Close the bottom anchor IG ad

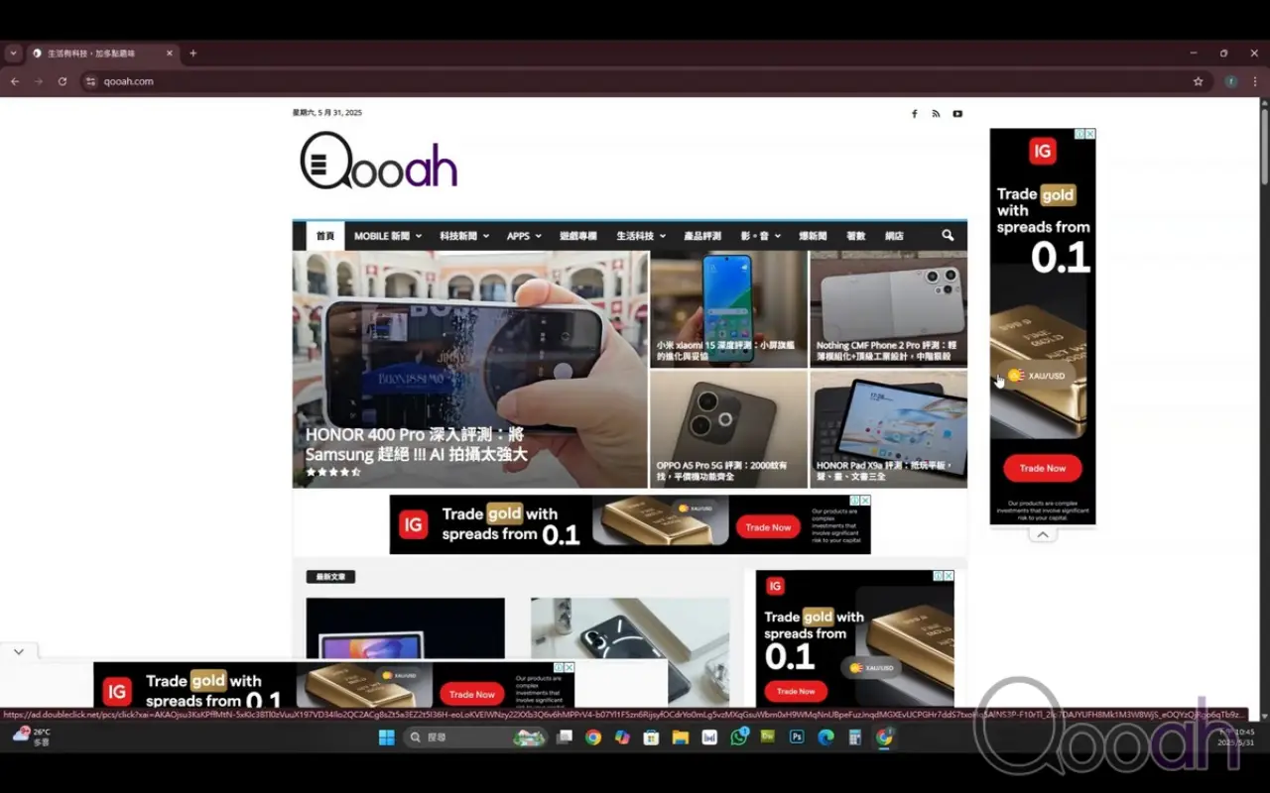click(x=570, y=668)
